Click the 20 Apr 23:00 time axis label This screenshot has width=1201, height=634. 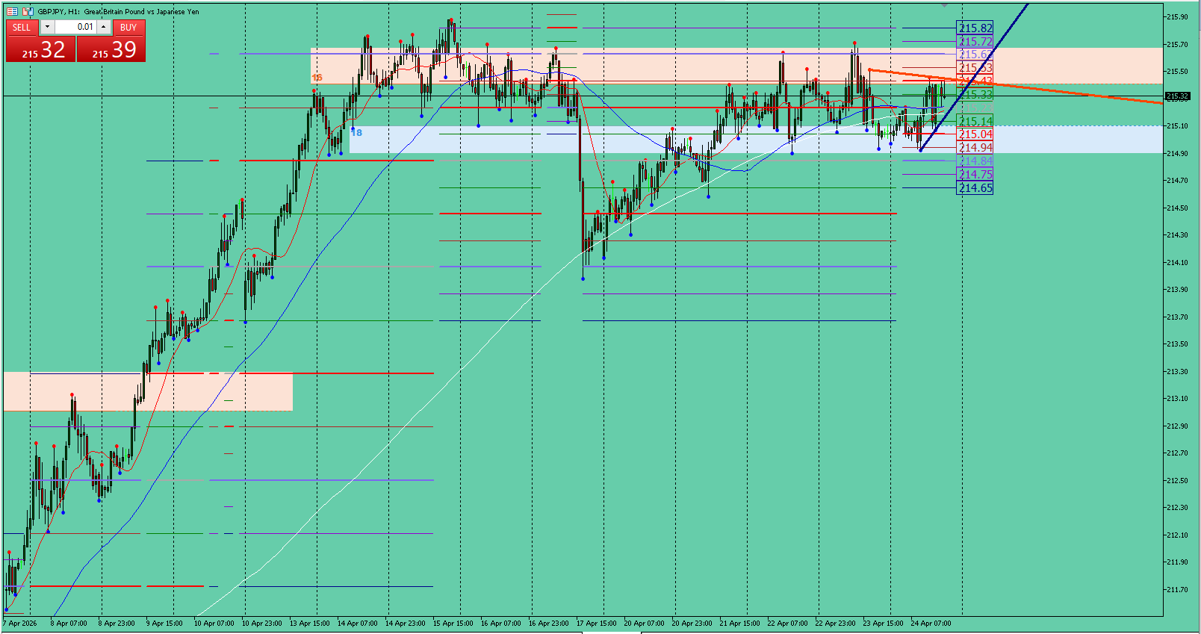tap(692, 624)
